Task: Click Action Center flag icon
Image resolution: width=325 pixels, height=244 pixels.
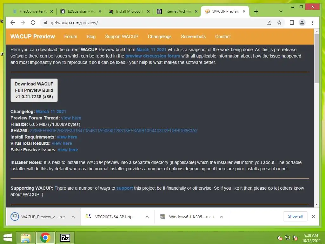Action: tap(295, 238)
